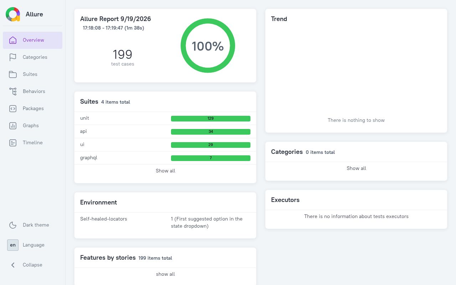This screenshot has height=285, width=456.
Task: Go to the Suites menu item
Action: pyautogui.click(x=33, y=74)
